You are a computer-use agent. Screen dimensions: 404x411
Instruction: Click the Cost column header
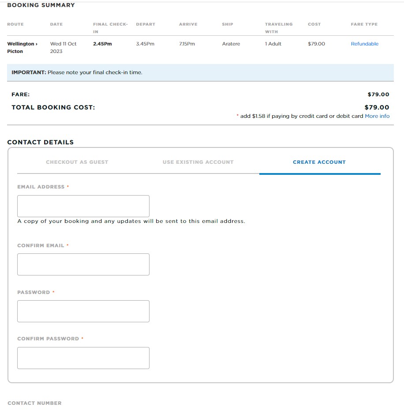314,24
